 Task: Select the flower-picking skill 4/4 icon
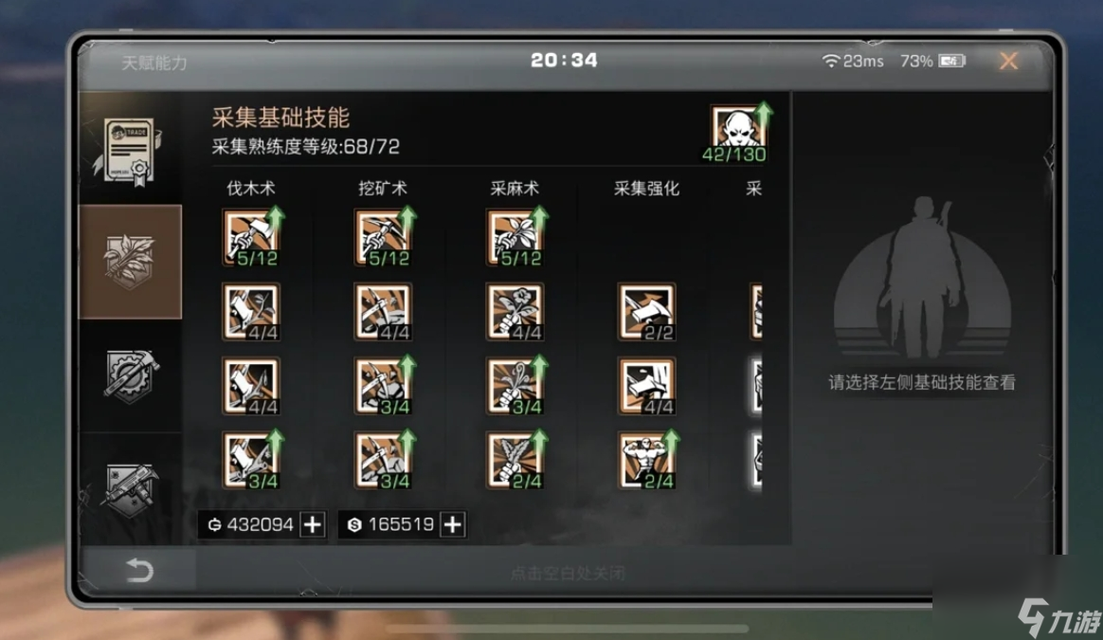point(515,312)
